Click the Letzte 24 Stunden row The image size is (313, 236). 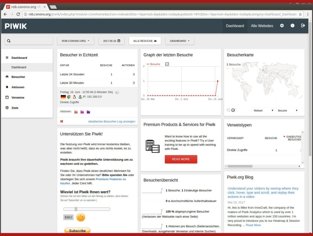tap(98, 74)
